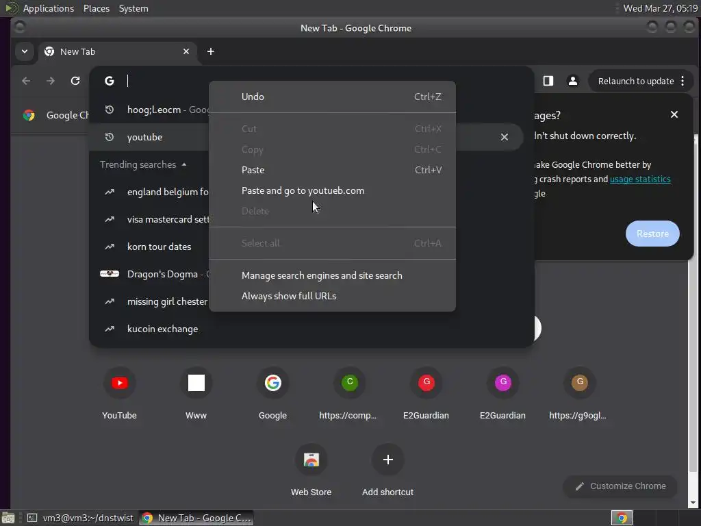Viewport: 701px width, 526px height.
Task: Click the reload page icon
Action: coord(75,81)
